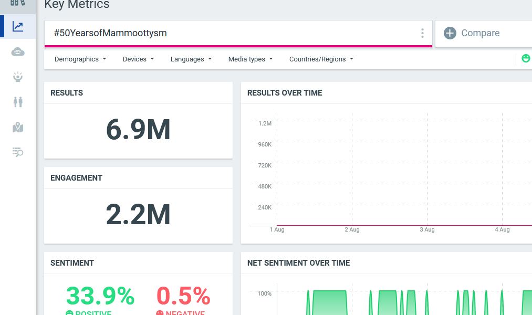532x315 pixels.
Task: Click the Compare button
Action: tap(484, 33)
